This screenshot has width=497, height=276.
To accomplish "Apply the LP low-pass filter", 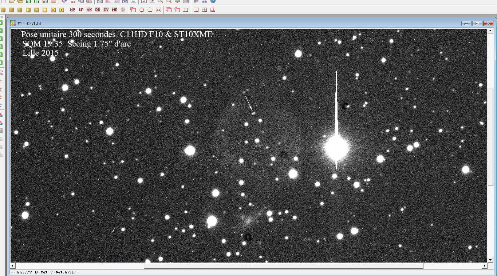I will pos(81,10).
